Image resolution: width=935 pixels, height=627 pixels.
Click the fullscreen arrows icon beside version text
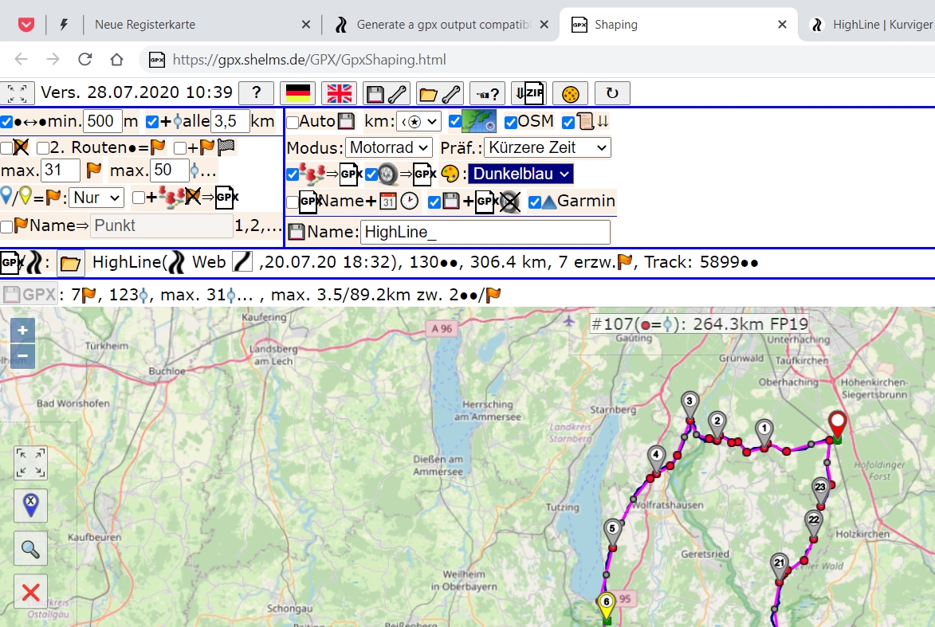tap(18, 93)
